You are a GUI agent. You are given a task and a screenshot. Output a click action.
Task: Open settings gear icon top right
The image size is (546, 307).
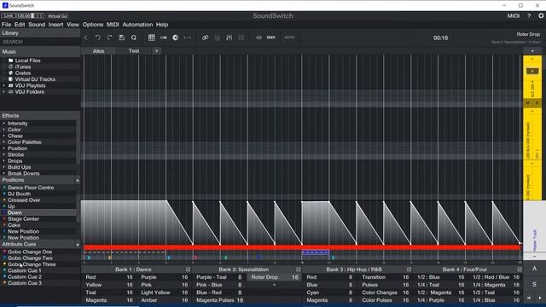tap(541, 15)
